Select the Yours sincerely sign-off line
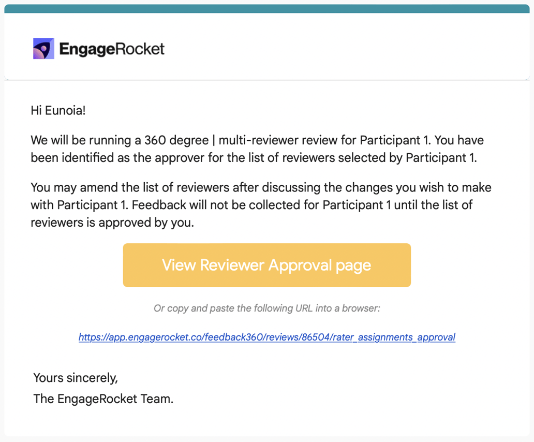This screenshot has height=442, width=534. 76,378
